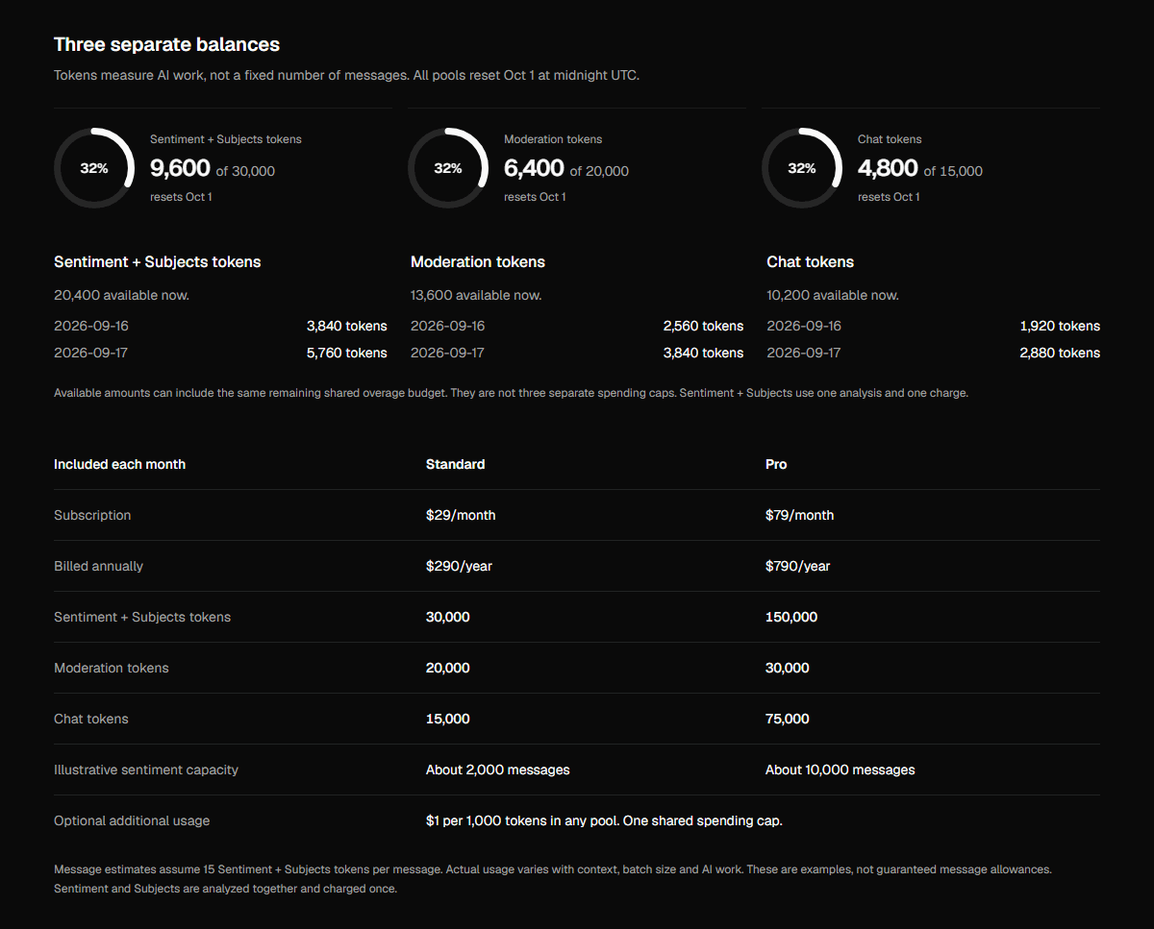The width and height of the screenshot is (1154, 929).
Task: Click '10,200 available now.' text
Action: point(833,295)
